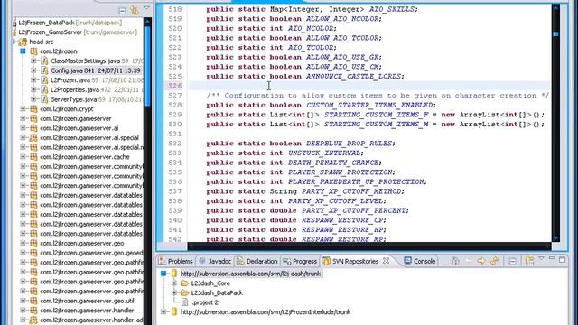Click the greyed back arrow in SVN view
Screen dimensions: 578x325
[x=469, y=261]
